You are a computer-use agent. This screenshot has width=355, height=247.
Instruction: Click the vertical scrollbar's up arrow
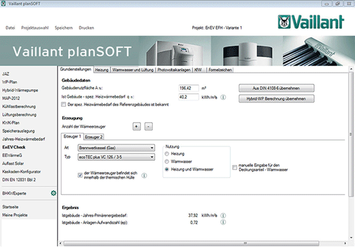(x=351, y=69)
